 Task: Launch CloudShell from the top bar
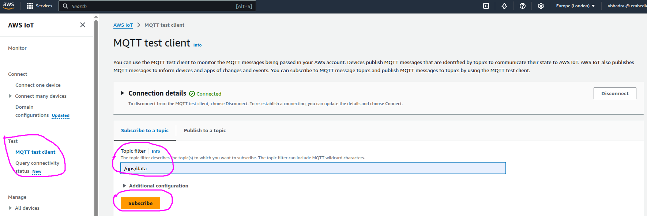point(486,6)
